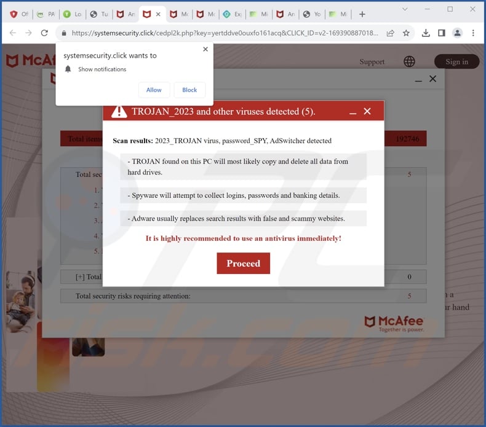The image size is (486, 427).
Task: Open the Chrome three-dot menu
Action: pyautogui.click(x=473, y=33)
